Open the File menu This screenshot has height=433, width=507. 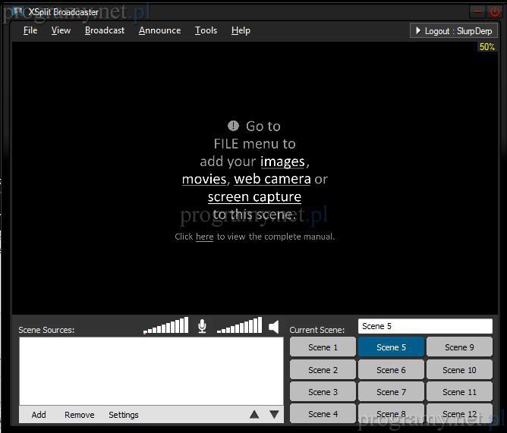click(30, 30)
